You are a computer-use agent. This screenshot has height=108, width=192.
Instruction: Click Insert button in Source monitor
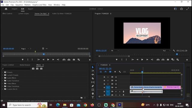pos(64,60)
